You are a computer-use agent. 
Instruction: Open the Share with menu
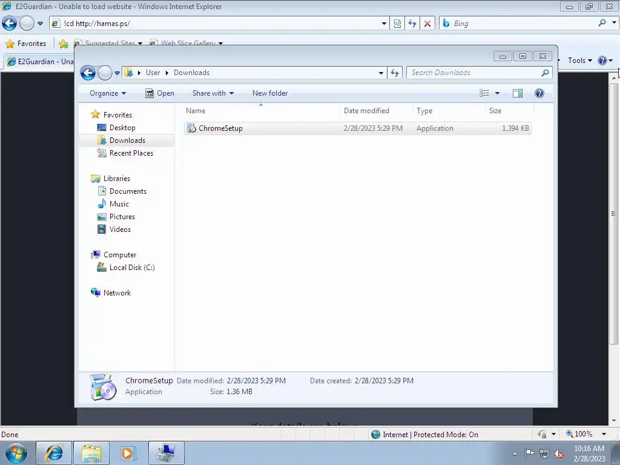click(x=213, y=93)
